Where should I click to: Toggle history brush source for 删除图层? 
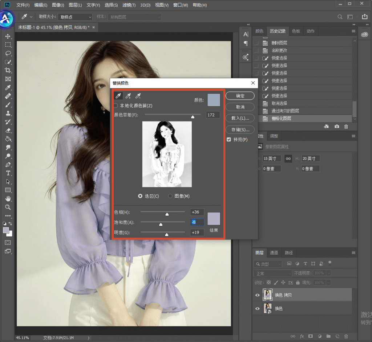(256, 43)
